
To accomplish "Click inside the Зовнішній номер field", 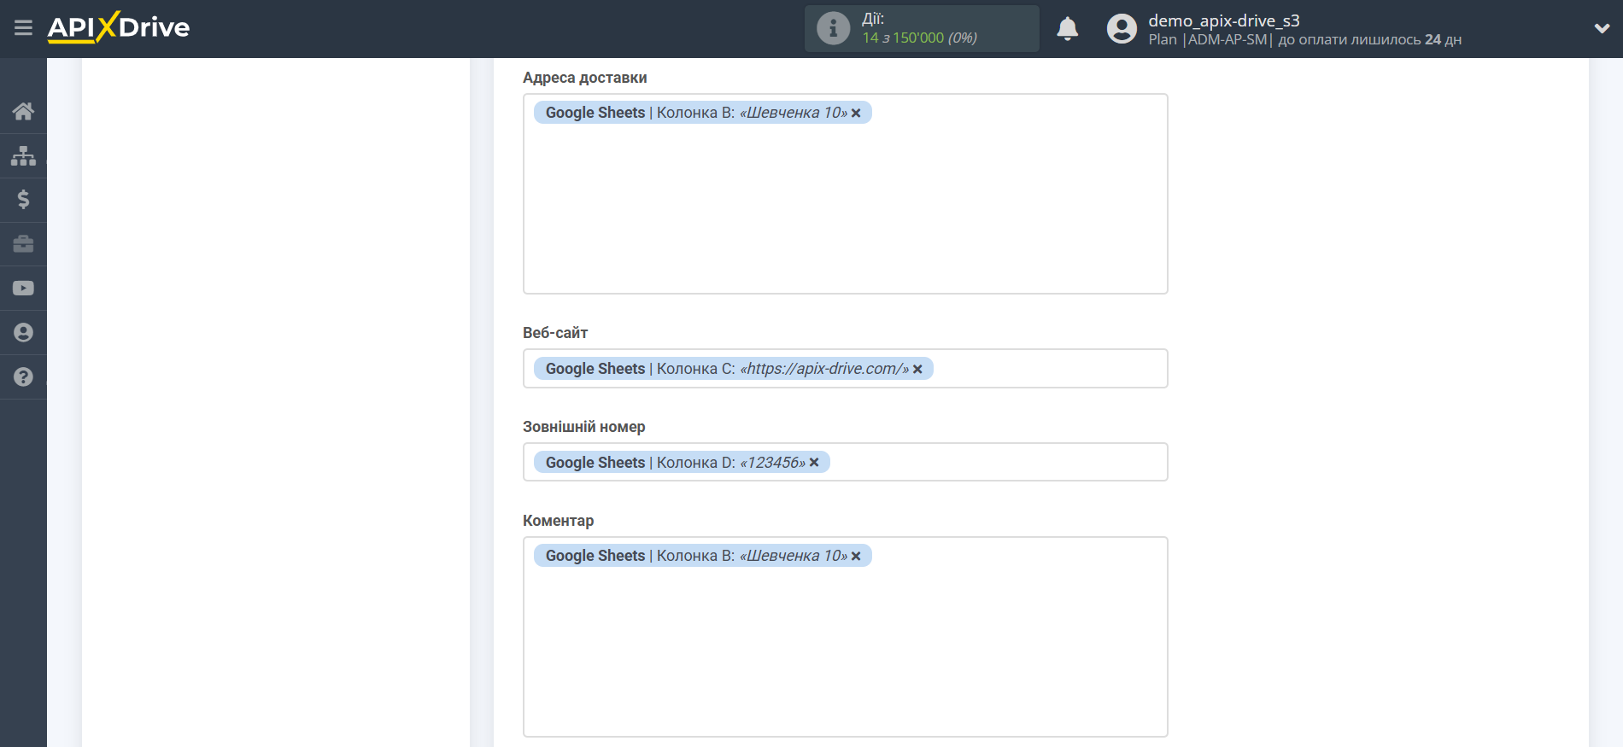I will pos(845,462).
